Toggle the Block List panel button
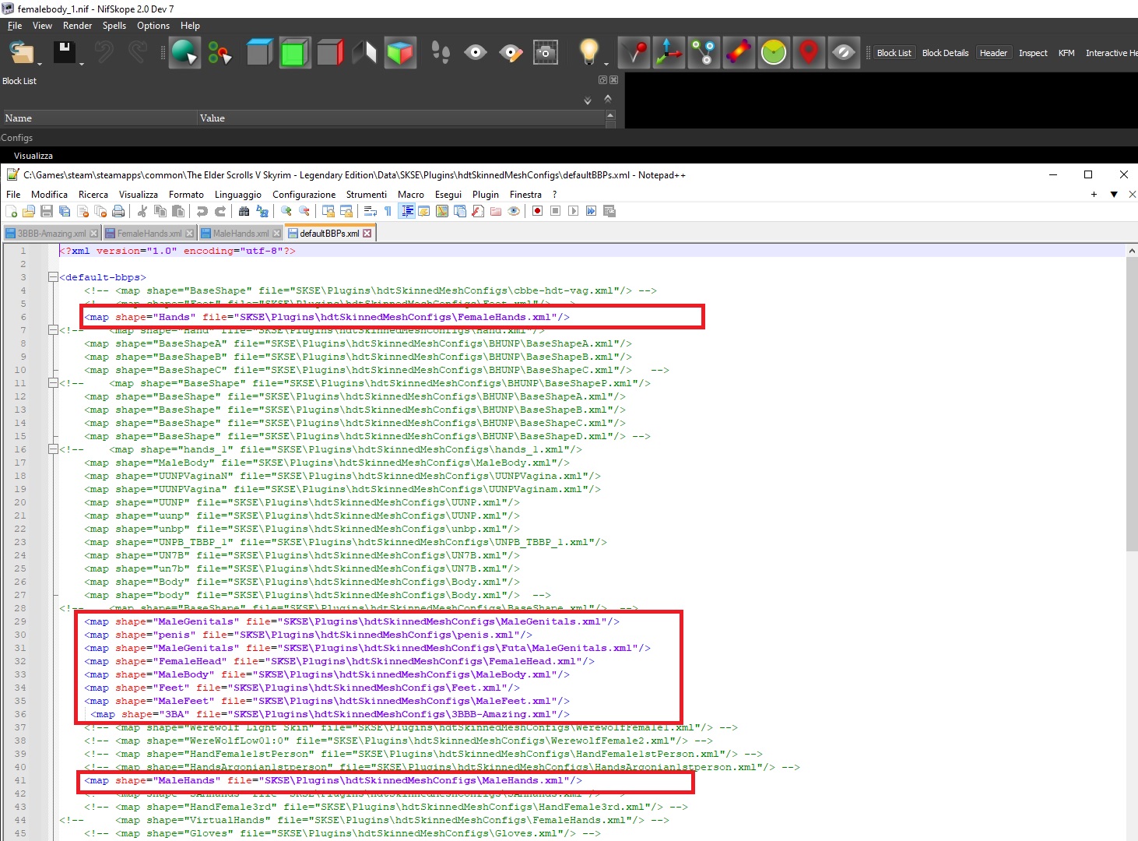Image resolution: width=1138 pixels, height=841 pixels. pyautogui.click(x=894, y=53)
